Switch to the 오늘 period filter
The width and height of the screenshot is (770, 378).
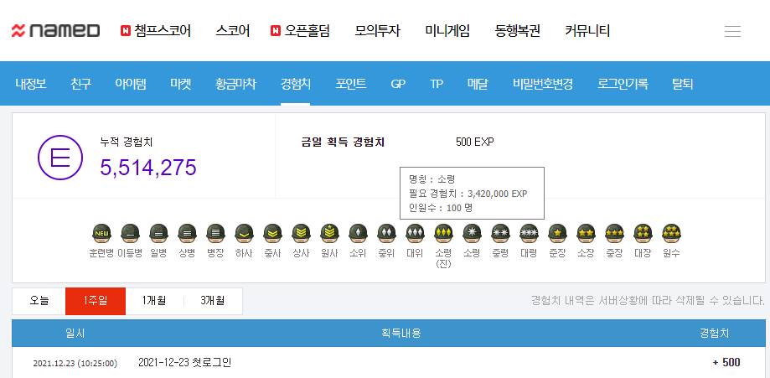(39, 301)
